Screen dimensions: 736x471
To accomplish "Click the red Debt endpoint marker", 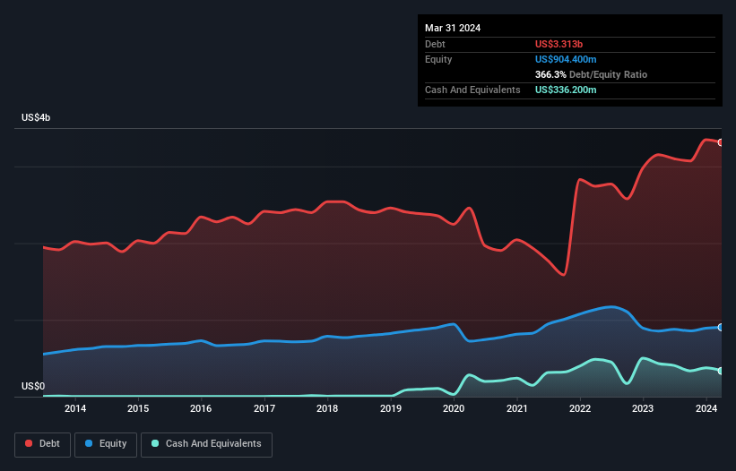I will coord(721,142).
